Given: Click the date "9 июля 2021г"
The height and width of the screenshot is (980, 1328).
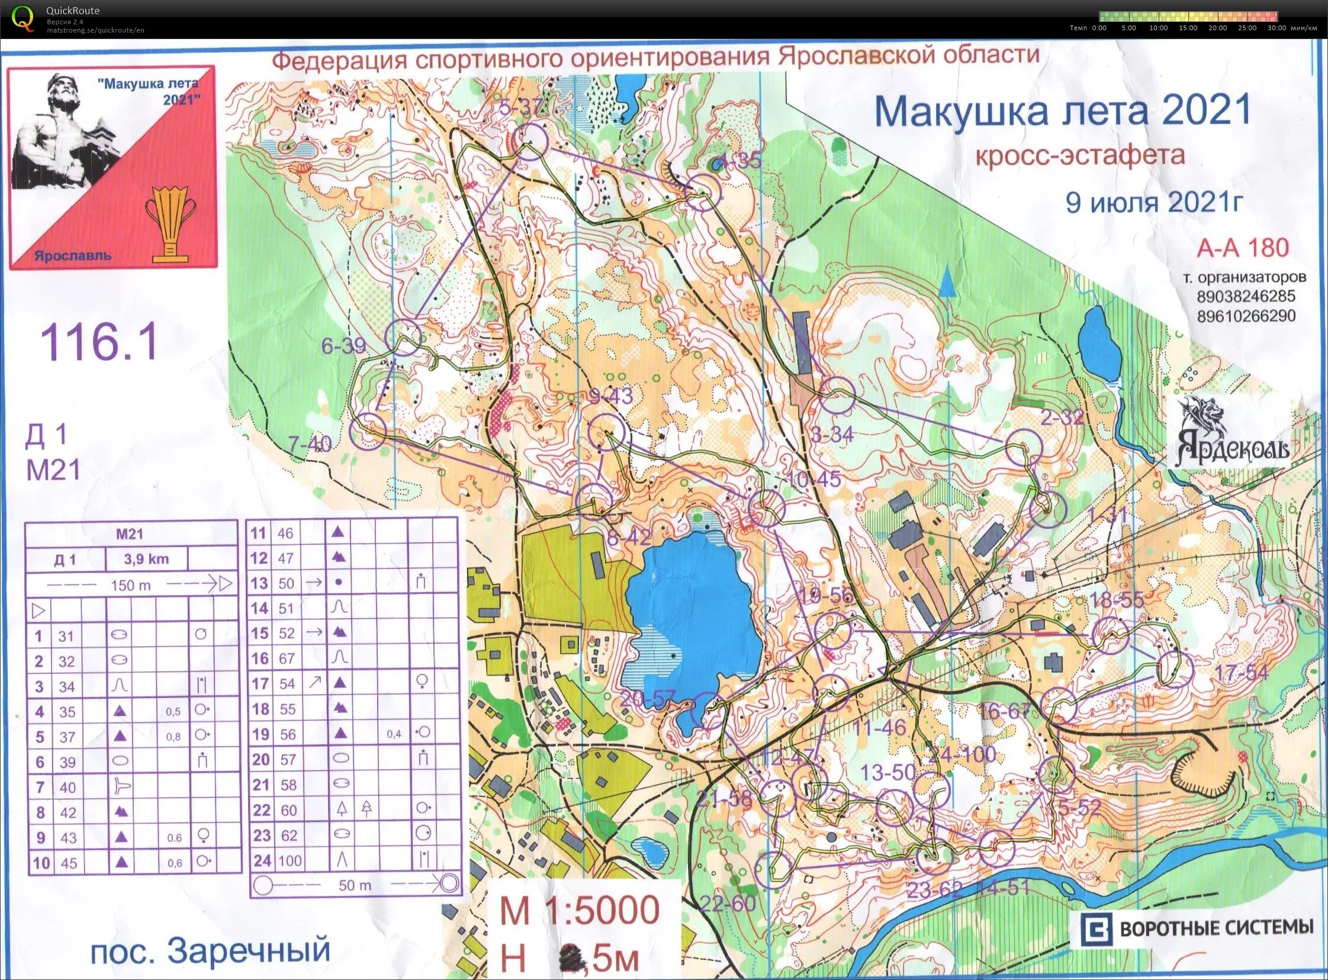Looking at the screenshot, I should click(1153, 203).
